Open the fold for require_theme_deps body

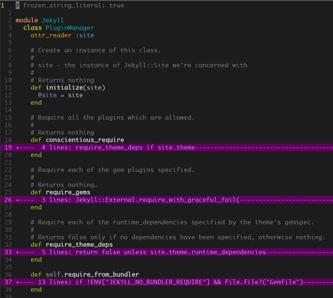pos(167,252)
